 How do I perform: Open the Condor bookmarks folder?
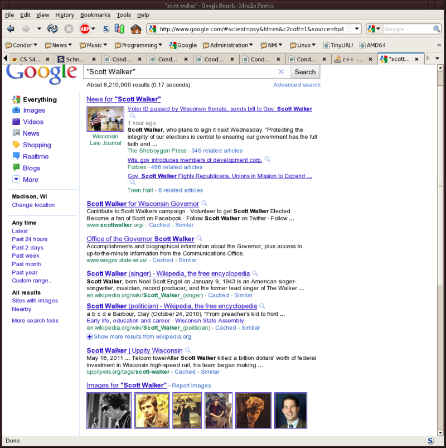coord(21,45)
